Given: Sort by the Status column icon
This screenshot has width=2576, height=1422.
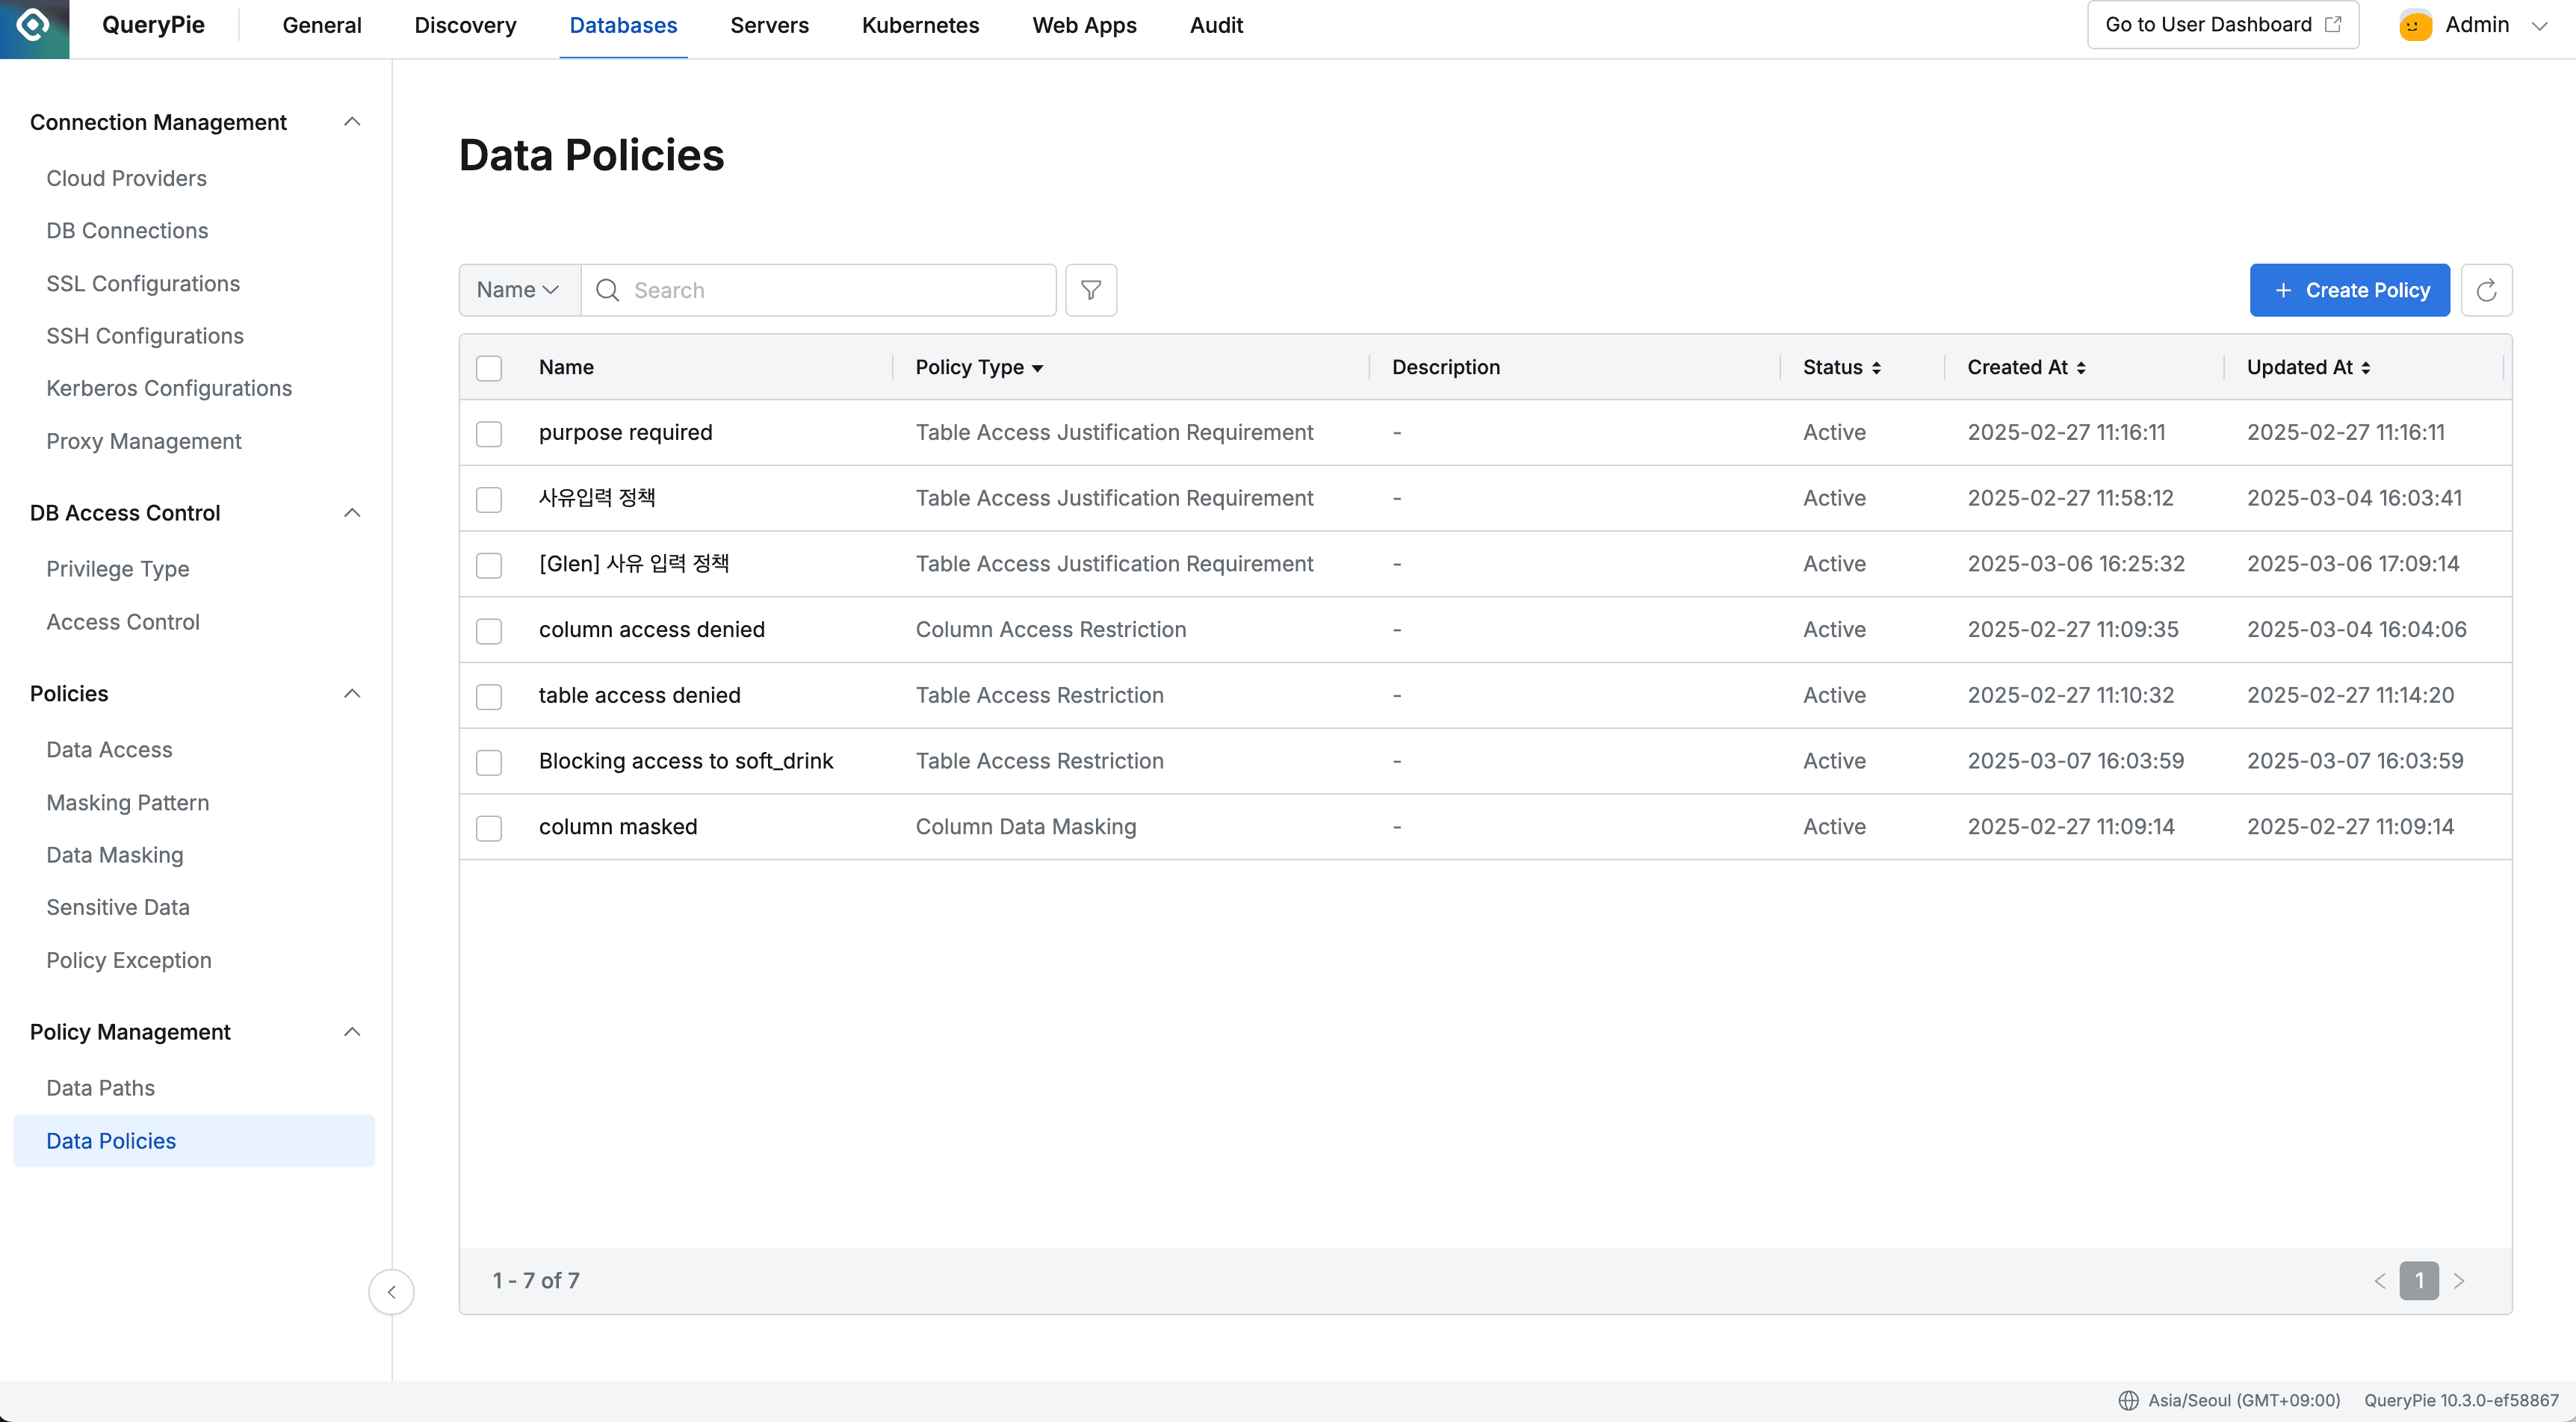Looking at the screenshot, I should coord(1876,368).
